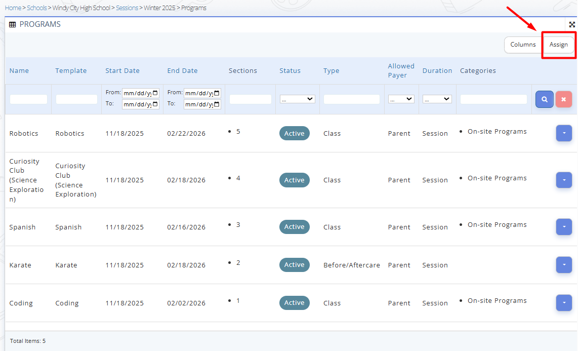The width and height of the screenshot is (578, 351).
Task: Go to Windy City High School breadcrumb
Action: click(81, 8)
